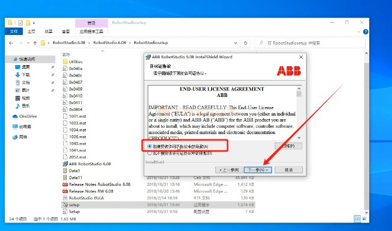Go up one folder level arrow

(x=35, y=43)
